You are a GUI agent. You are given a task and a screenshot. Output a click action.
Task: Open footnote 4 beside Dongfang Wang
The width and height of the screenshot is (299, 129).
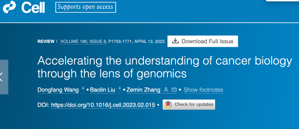83,89
